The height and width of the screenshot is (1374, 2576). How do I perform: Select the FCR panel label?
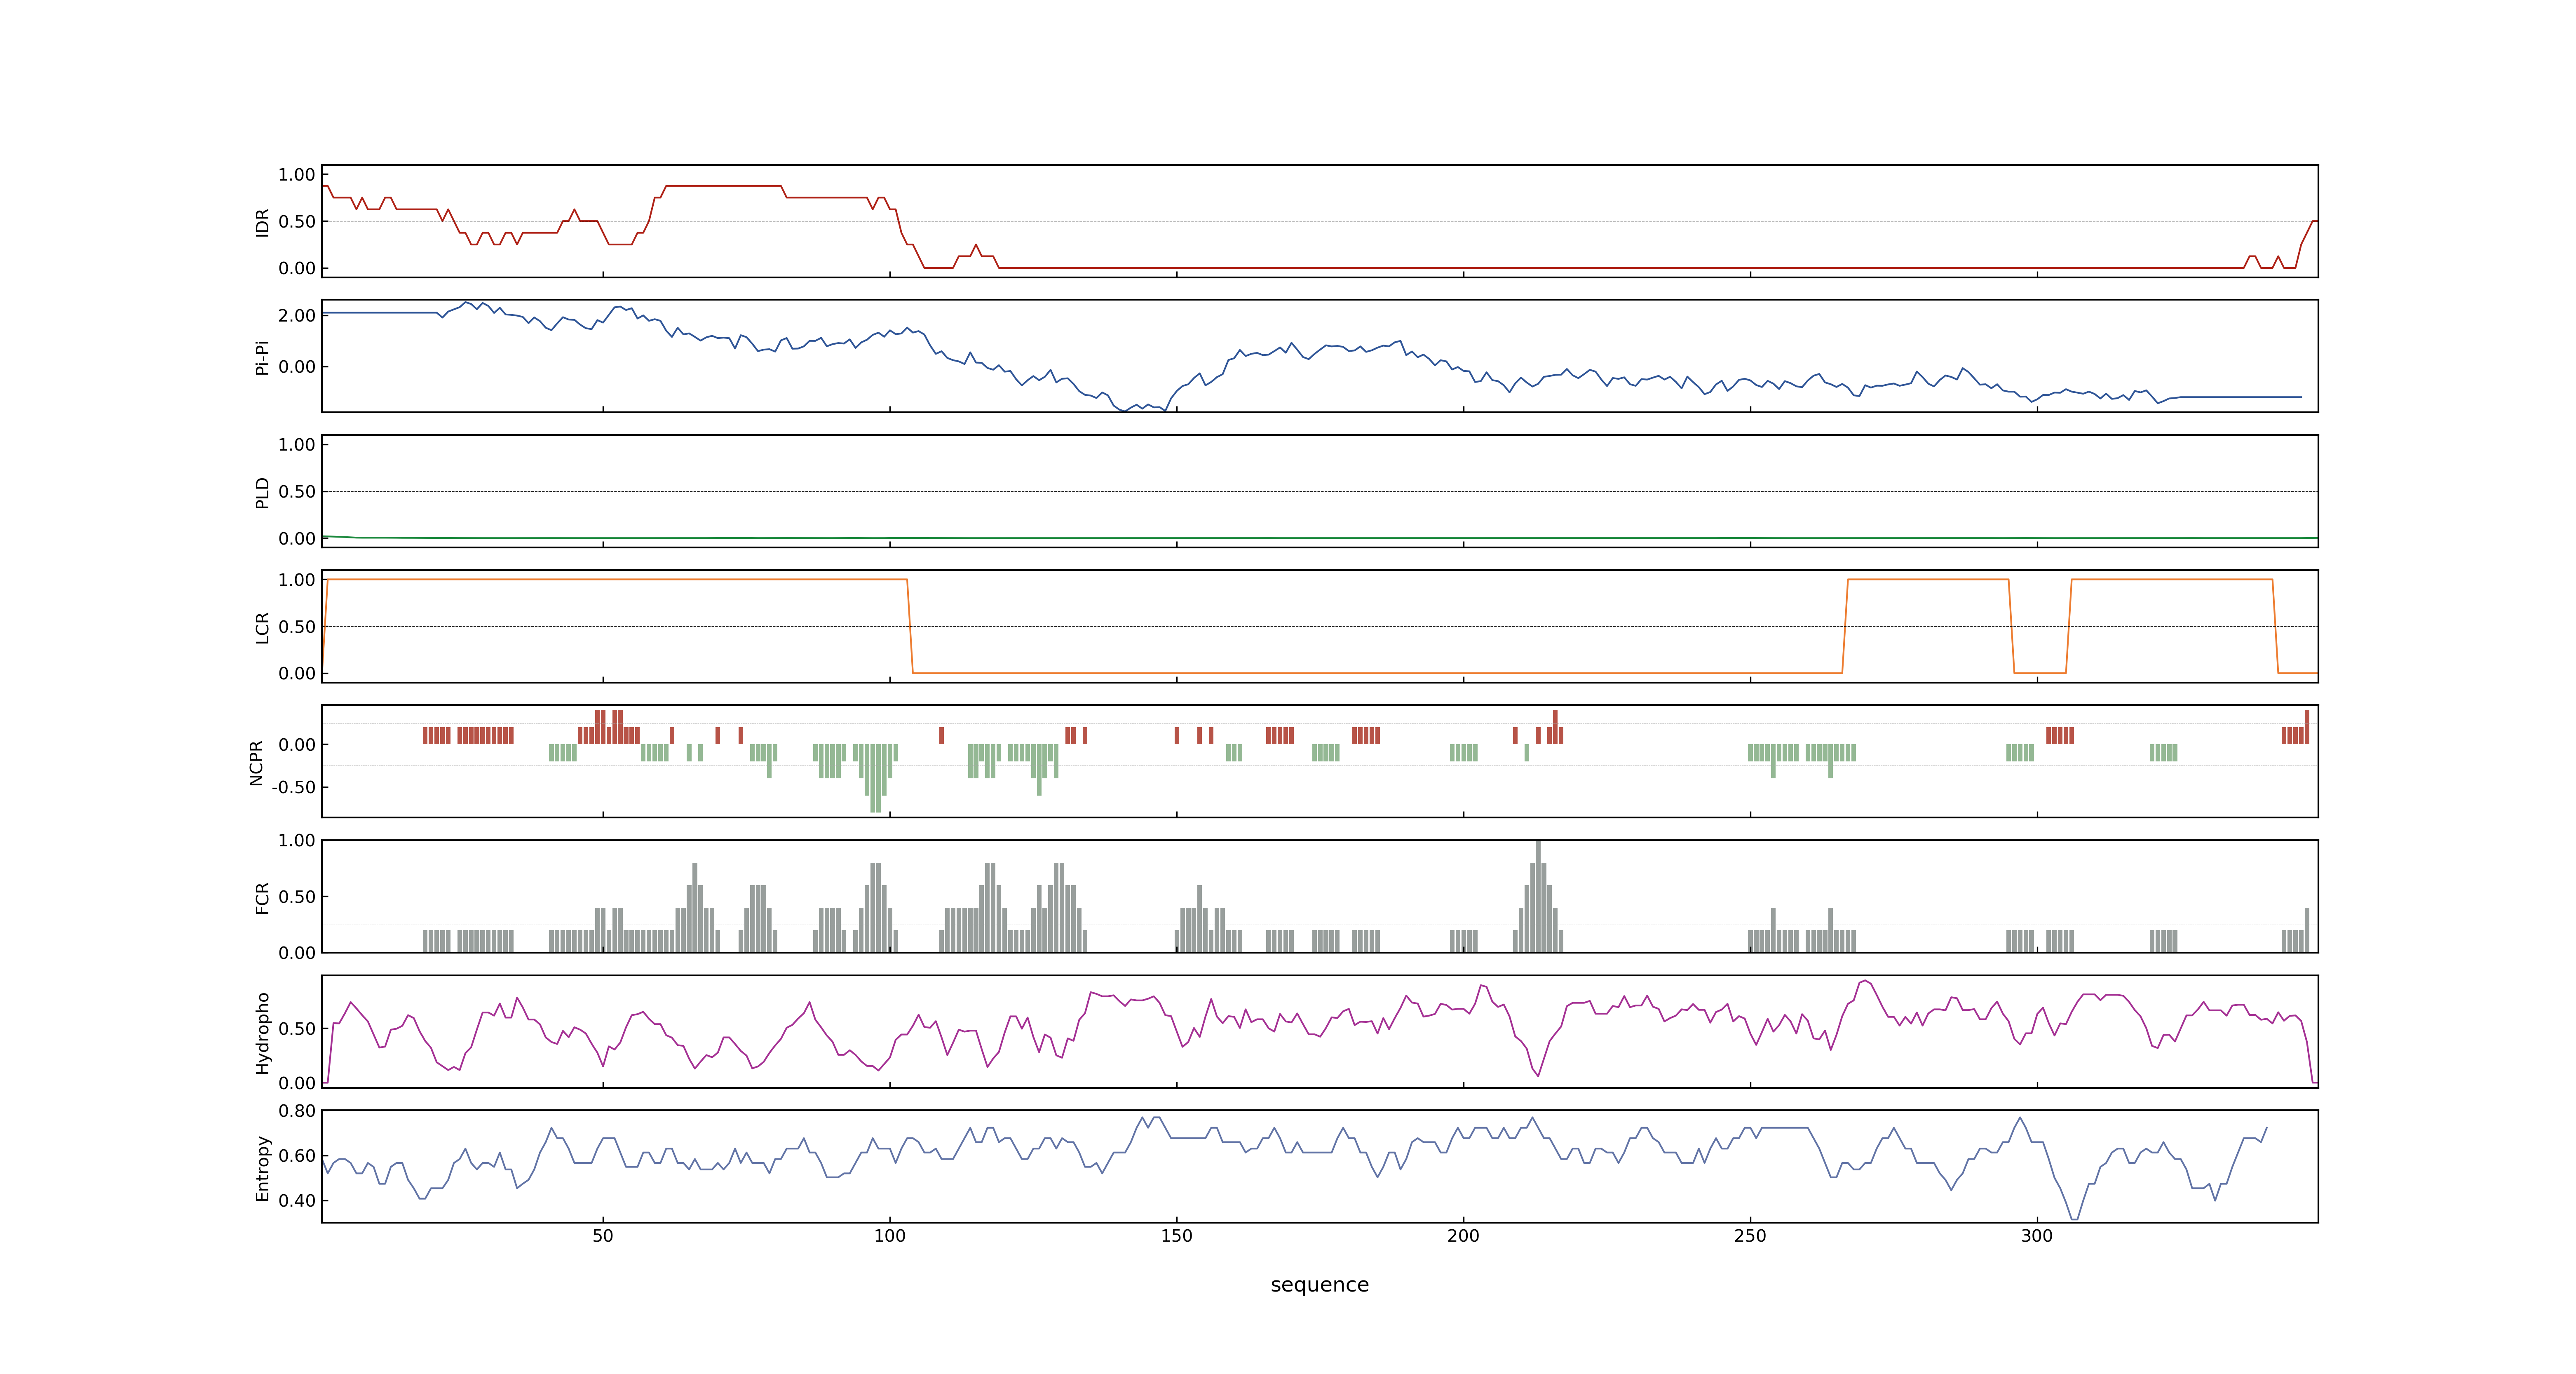click(262, 897)
